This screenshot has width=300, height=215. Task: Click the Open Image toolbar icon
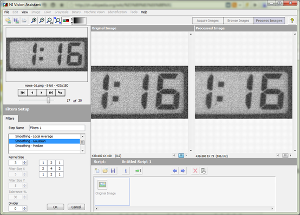[x=8, y=21]
